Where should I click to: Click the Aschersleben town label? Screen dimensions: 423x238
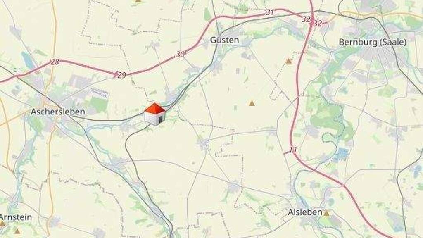(x=58, y=112)
